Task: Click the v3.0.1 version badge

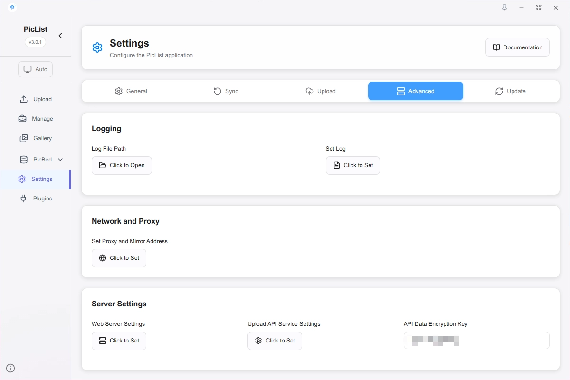Action: point(35,42)
